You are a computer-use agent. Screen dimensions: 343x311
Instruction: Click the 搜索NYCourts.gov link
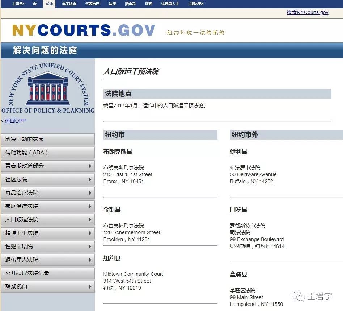click(x=307, y=12)
